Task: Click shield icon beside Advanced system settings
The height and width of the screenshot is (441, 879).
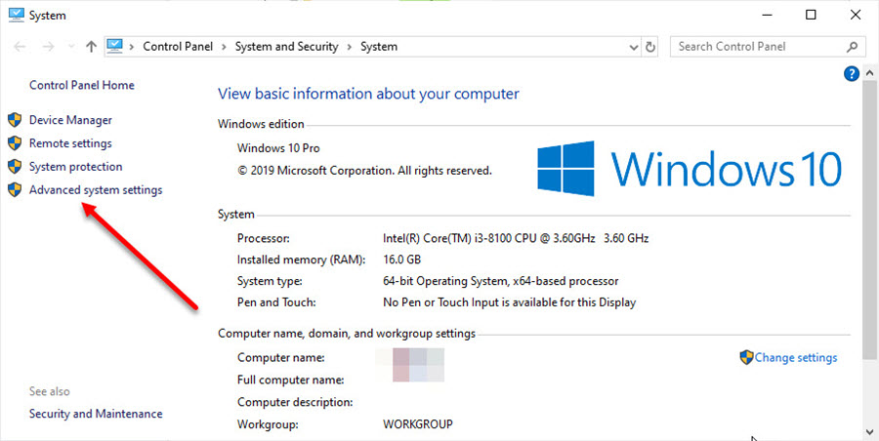Action: pyautogui.click(x=15, y=189)
